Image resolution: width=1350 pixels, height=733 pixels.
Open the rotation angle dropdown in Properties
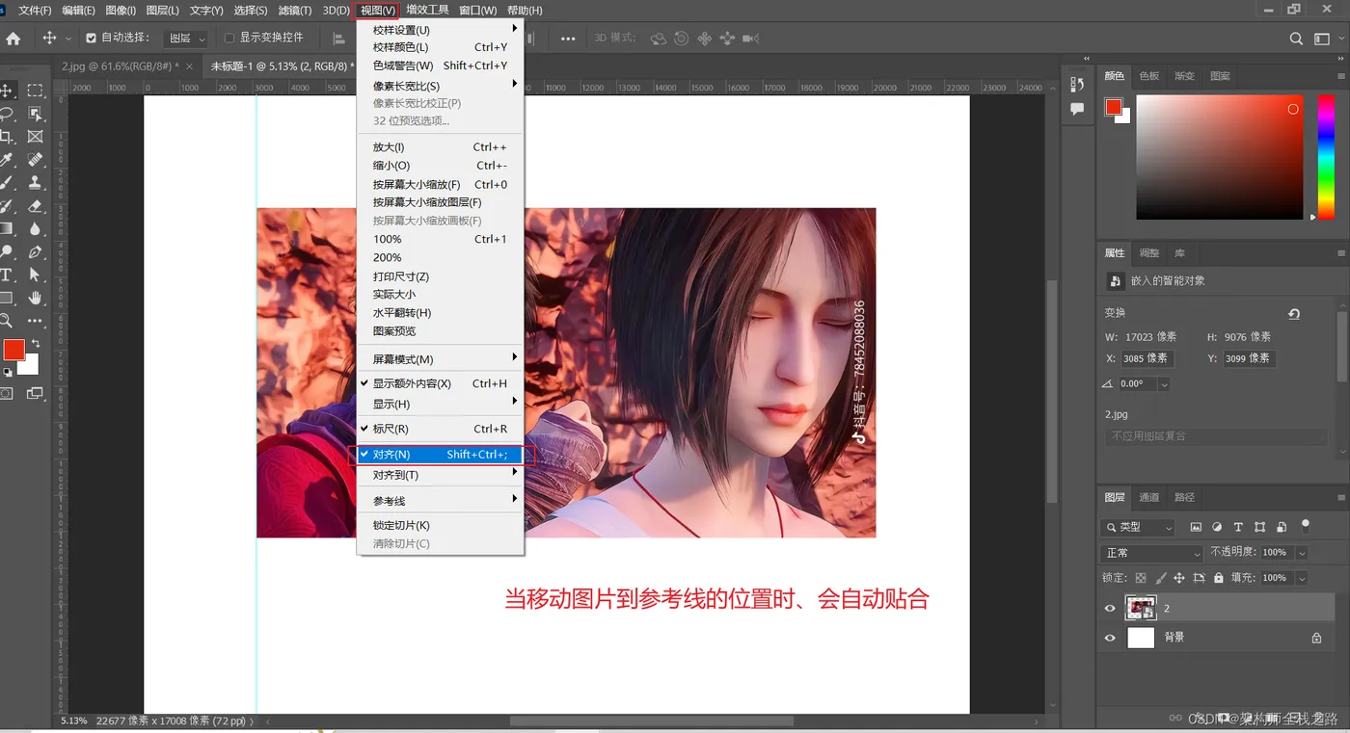pos(1164,384)
